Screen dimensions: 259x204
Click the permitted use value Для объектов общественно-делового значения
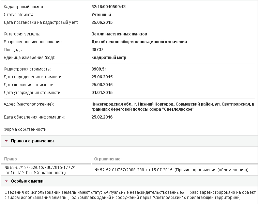(x=139, y=42)
